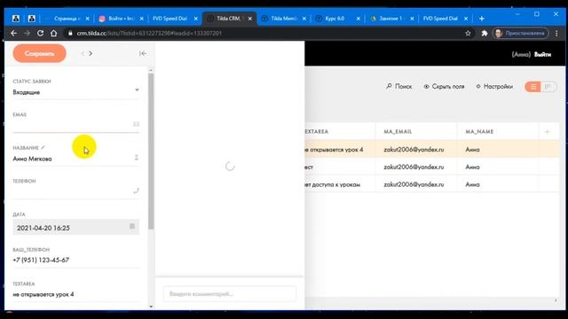Switch to list view toggle (orange)
568x319 pixels.
click(x=532, y=87)
